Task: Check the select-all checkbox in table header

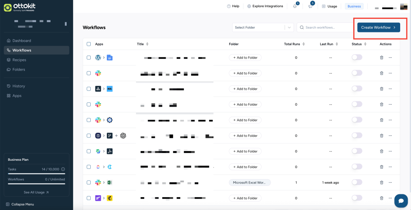Action: (89, 44)
